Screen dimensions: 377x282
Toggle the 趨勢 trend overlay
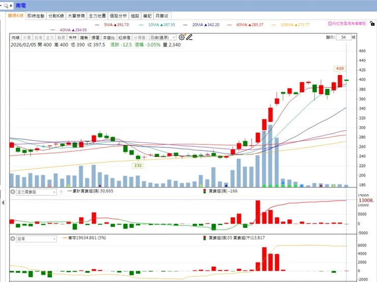84,38
